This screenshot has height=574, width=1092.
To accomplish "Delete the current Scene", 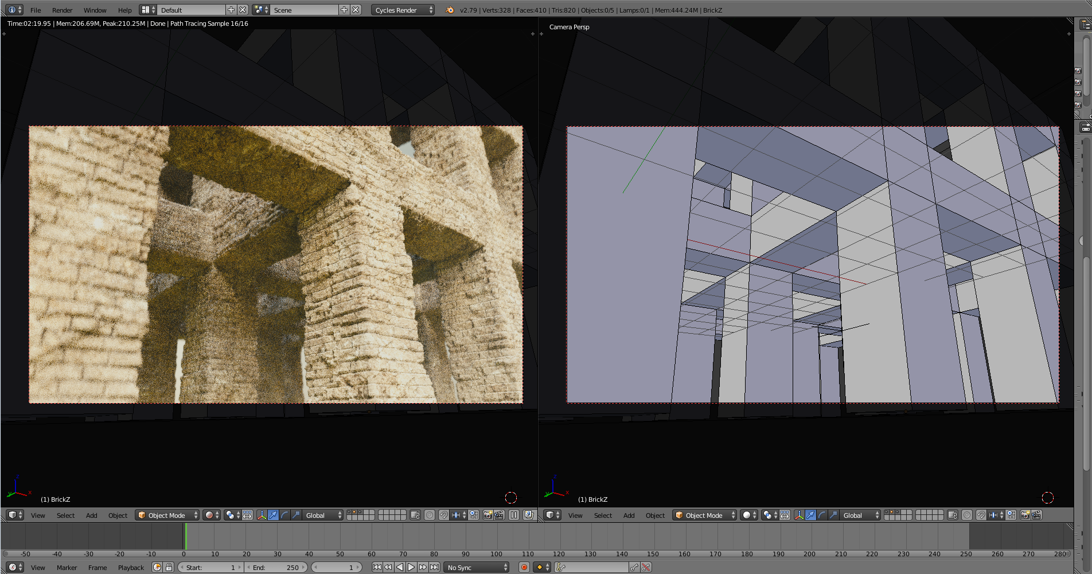I will [x=356, y=10].
